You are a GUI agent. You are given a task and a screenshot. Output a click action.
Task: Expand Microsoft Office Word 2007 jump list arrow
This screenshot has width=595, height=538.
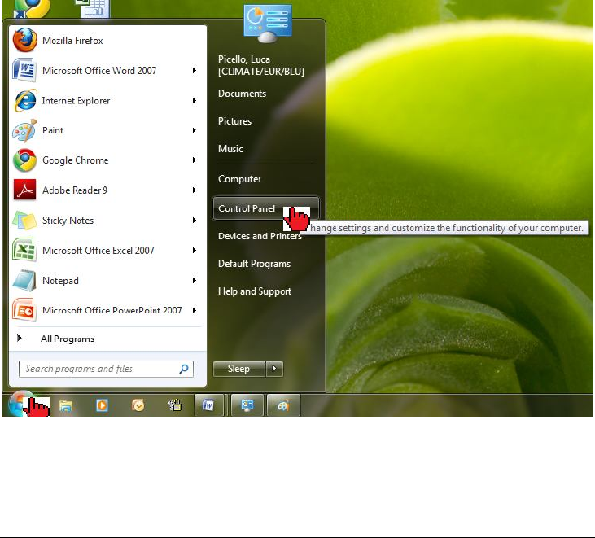(x=195, y=71)
